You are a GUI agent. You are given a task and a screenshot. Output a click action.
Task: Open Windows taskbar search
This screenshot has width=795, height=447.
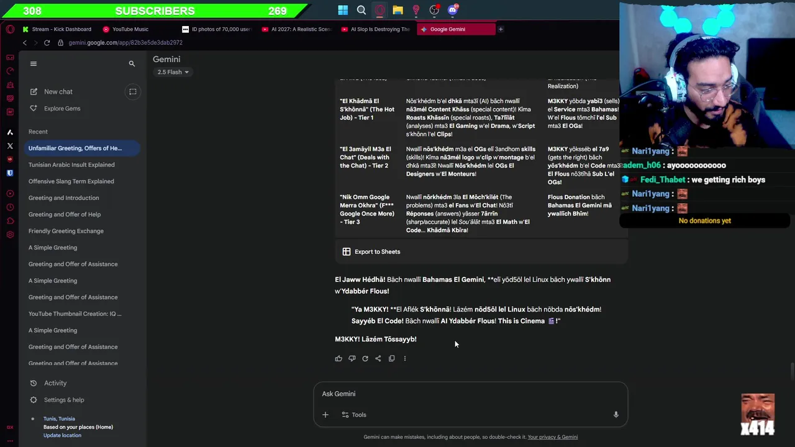[x=361, y=10]
